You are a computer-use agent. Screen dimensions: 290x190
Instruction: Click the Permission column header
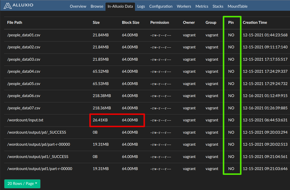point(160,23)
